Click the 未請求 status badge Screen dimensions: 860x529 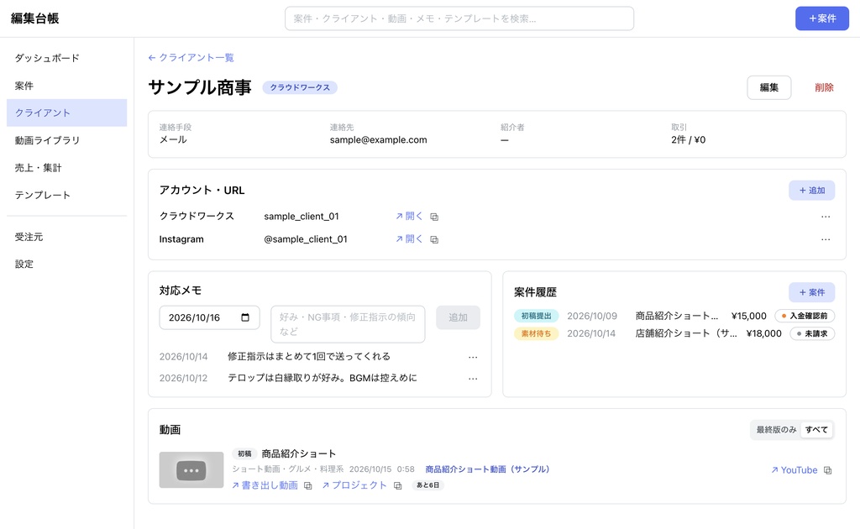[812, 333]
